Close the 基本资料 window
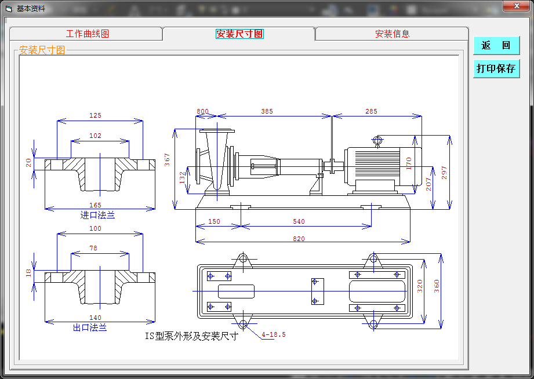 (516, 5)
